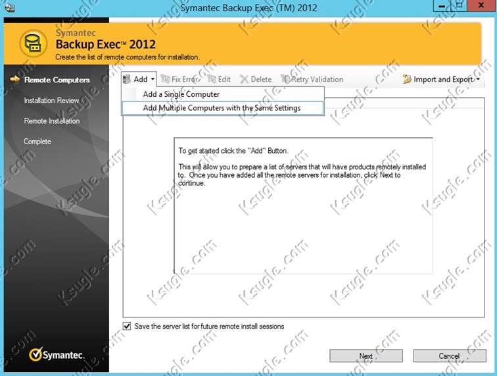Open the Add dropdown arrow

point(153,79)
